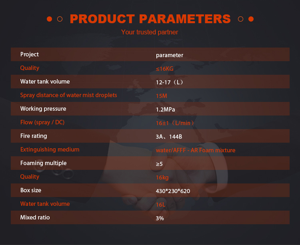The height and width of the screenshot is (245, 300).
Task: Click the solid orange dot left of title
Action: pos(49,19)
